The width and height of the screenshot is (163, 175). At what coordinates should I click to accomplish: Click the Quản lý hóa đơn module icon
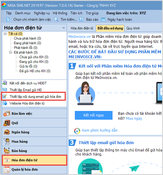7,169
